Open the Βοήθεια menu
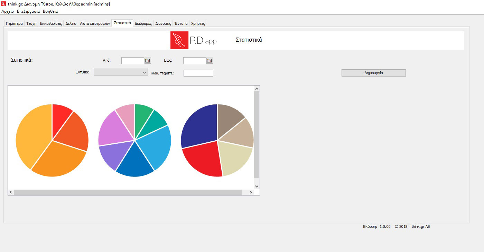Viewport: 484px width, 252px height. tap(50, 11)
